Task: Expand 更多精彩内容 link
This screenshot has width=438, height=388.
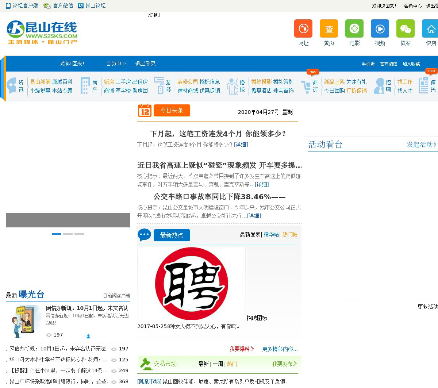Action: tap(280, 349)
